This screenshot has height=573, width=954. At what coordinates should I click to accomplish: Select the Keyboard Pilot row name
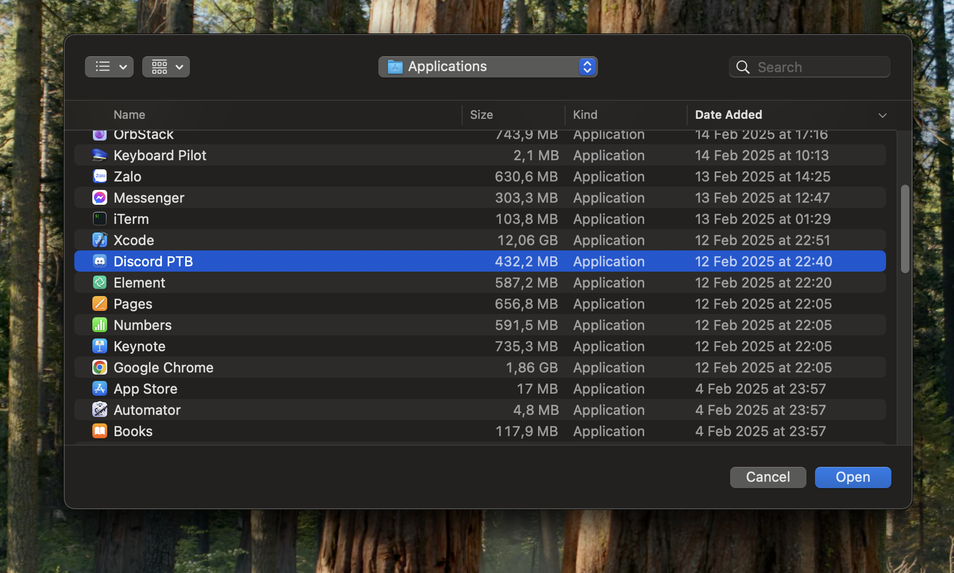(160, 155)
